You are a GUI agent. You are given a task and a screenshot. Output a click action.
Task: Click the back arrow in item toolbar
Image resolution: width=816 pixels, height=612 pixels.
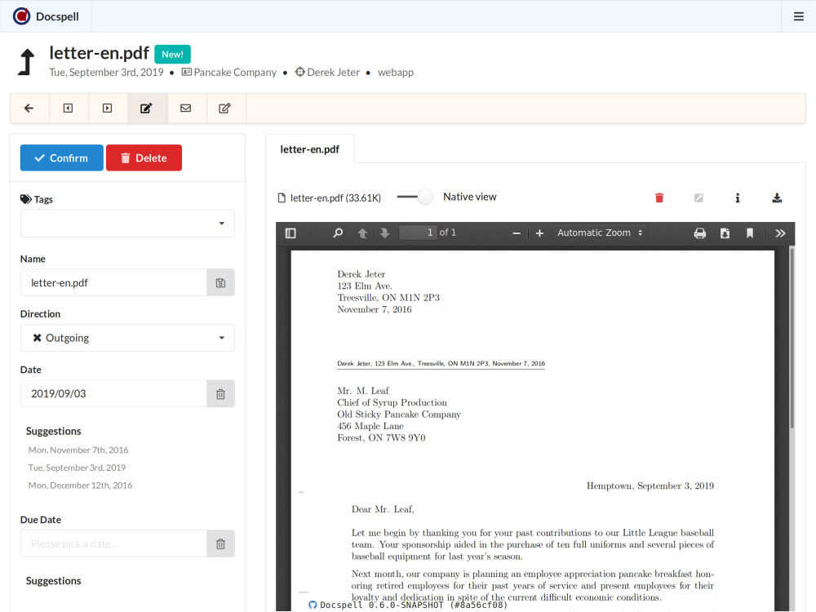tap(29, 109)
